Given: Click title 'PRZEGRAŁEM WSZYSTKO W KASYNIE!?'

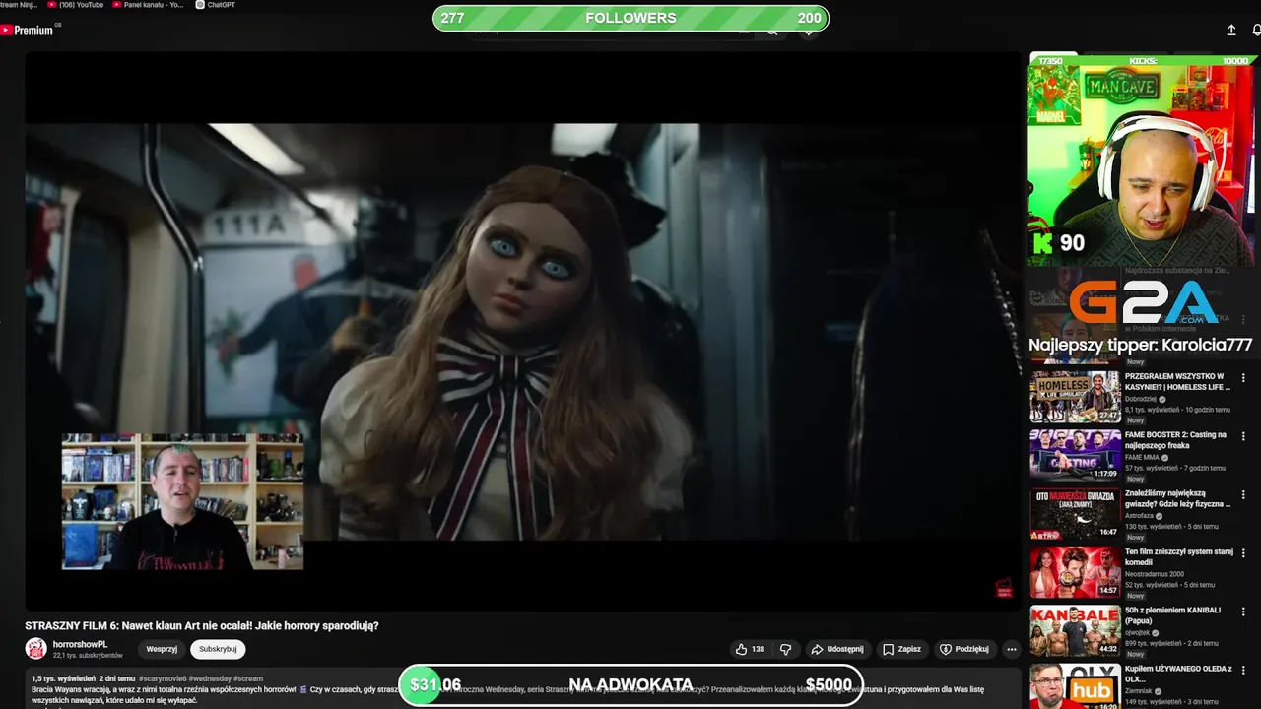Looking at the screenshot, I should point(1177,381).
